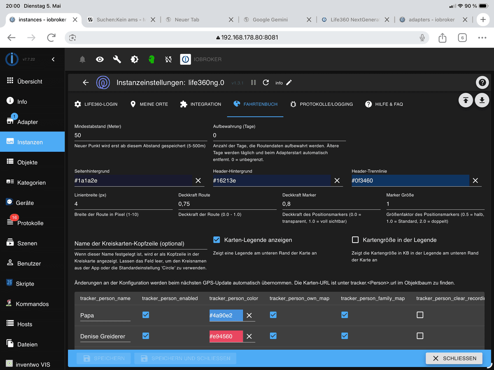
Task: Open Szenen in the sidebar
Action: (x=32, y=243)
